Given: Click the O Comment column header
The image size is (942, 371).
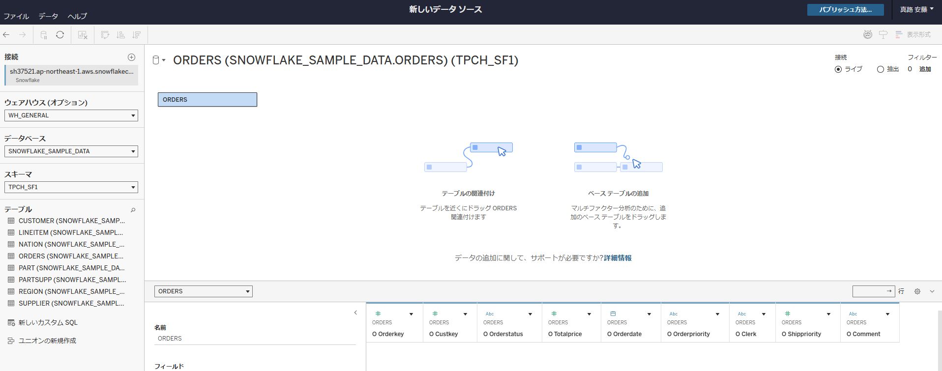Looking at the screenshot, I should click(870, 323).
